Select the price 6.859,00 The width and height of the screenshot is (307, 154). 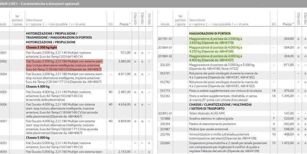pyautogui.click(x=124, y=121)
